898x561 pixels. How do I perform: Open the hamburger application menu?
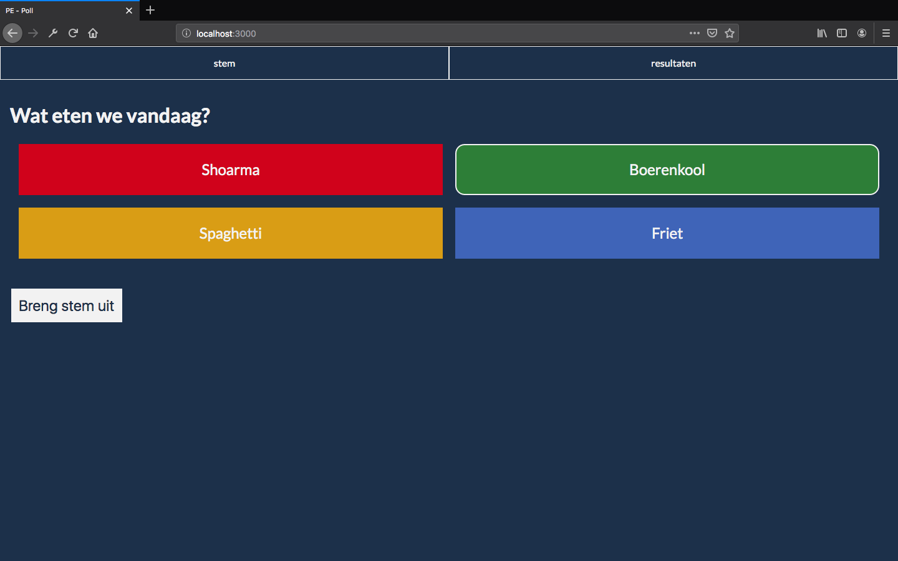(x=886, y=33)
